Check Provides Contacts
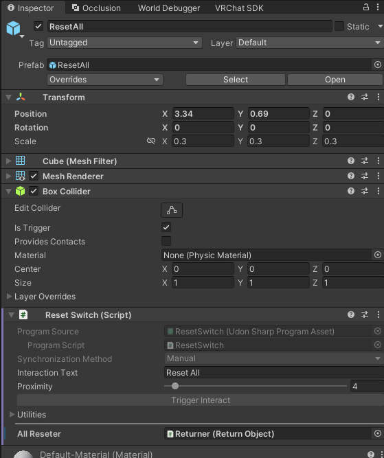 [166, 241]
